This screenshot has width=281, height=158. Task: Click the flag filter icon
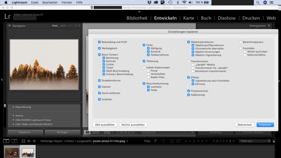pos(155,141)
